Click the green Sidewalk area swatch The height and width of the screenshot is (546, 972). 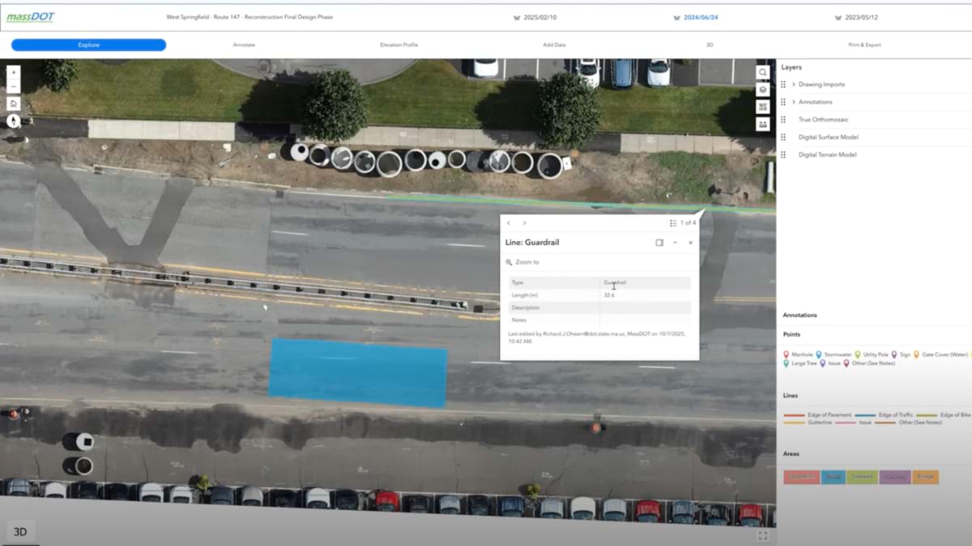pos(862,477)
